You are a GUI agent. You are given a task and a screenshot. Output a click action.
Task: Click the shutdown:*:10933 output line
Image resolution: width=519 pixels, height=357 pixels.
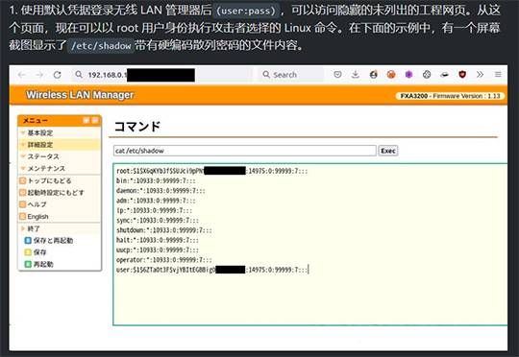point(163,230)
